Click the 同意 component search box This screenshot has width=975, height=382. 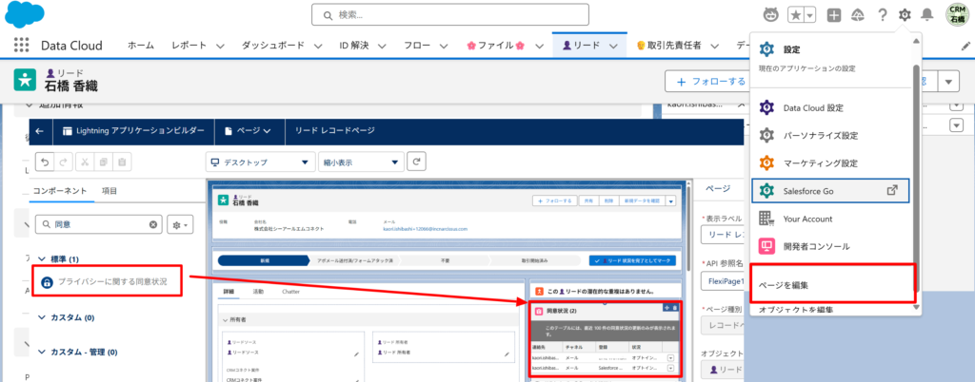click(x=98, y=224)
